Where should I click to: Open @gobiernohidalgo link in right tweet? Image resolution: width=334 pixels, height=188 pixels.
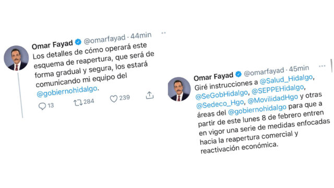coord(257,109)
